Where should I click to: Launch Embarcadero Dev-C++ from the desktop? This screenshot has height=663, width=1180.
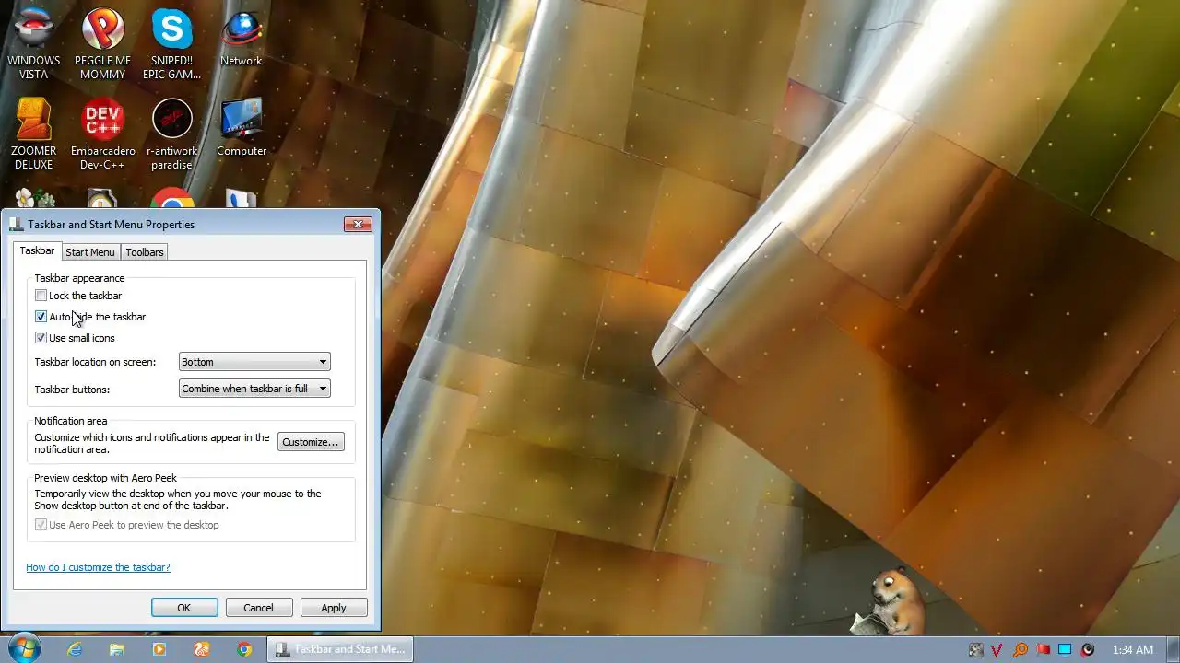tap(103, 134)
